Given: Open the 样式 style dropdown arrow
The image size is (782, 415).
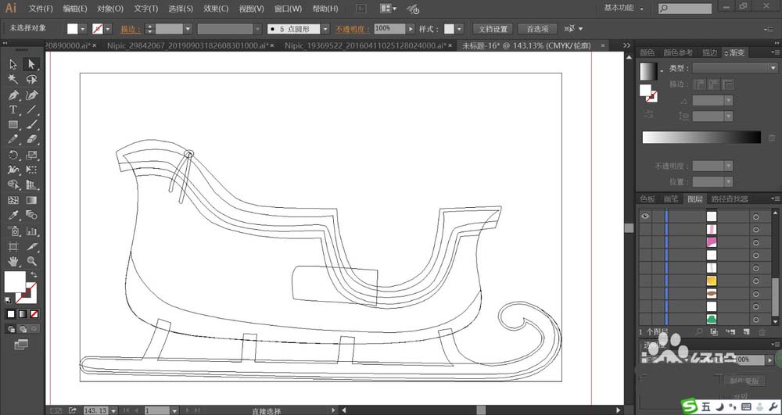Looking at the screenshot, I should coord(459,29).
